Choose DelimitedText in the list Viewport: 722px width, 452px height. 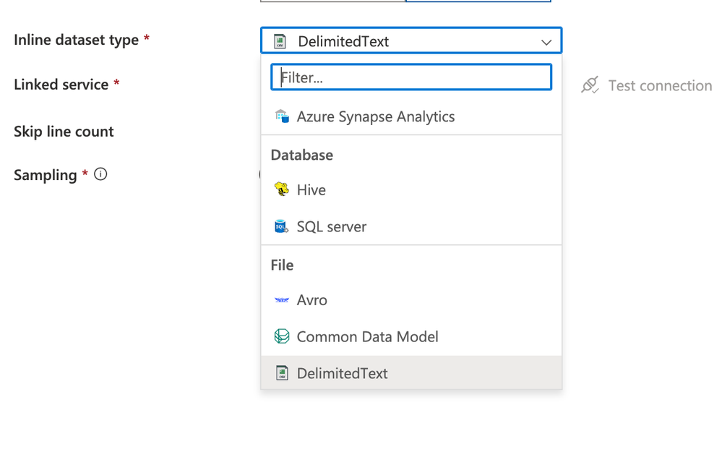point(411,372)
